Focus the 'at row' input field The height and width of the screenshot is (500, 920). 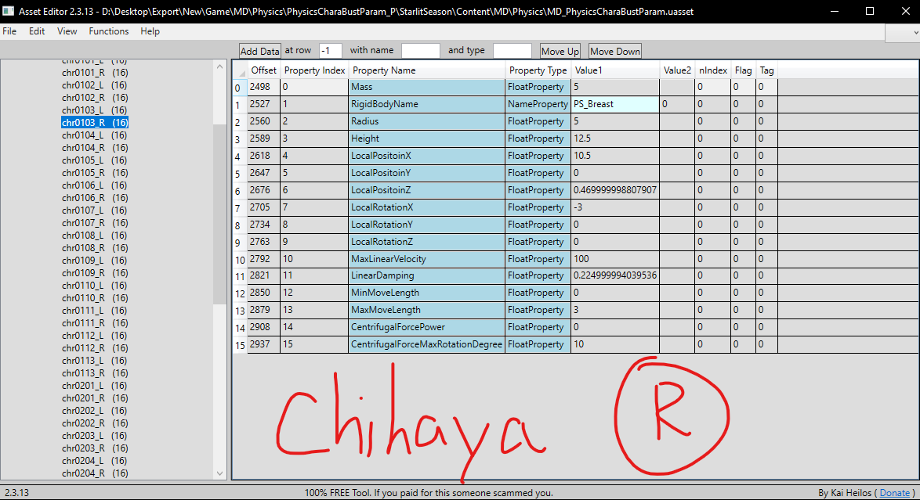pos(331,51)
